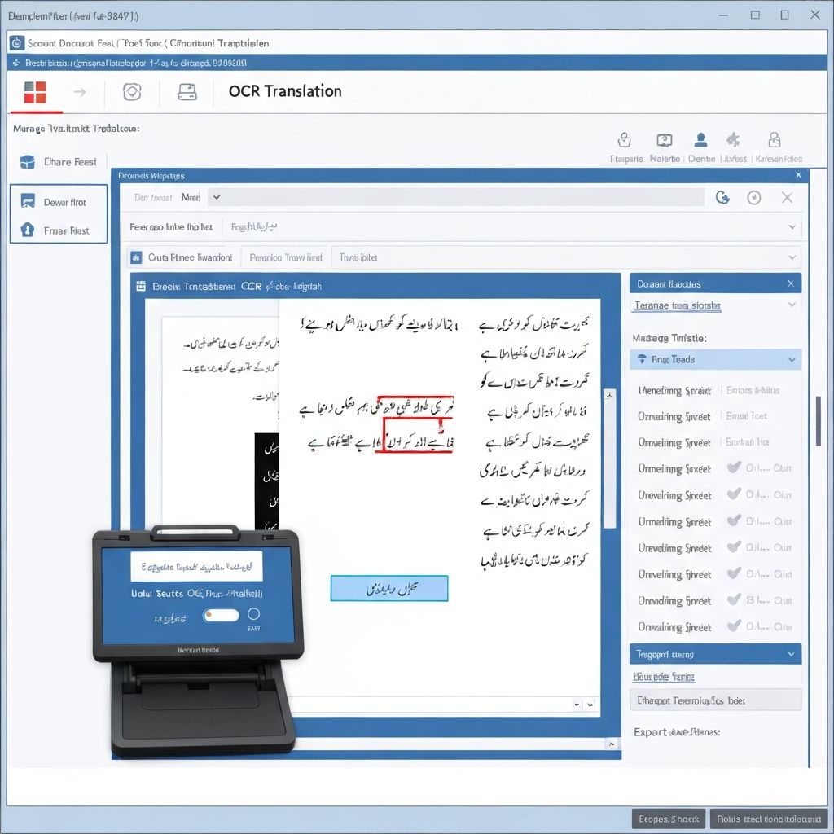Open the app launcher grid icon top-left
834x834 pixels.
click(35, 92)
